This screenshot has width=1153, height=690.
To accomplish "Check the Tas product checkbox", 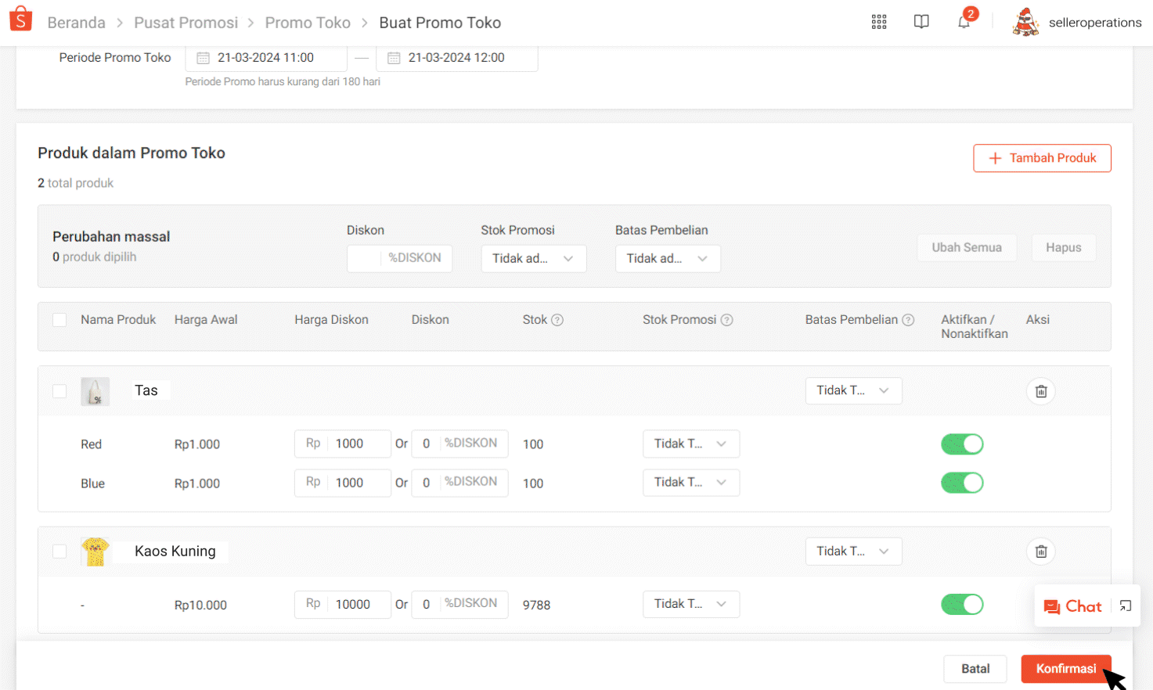I will pyautogui.click(x=59, y=391).
